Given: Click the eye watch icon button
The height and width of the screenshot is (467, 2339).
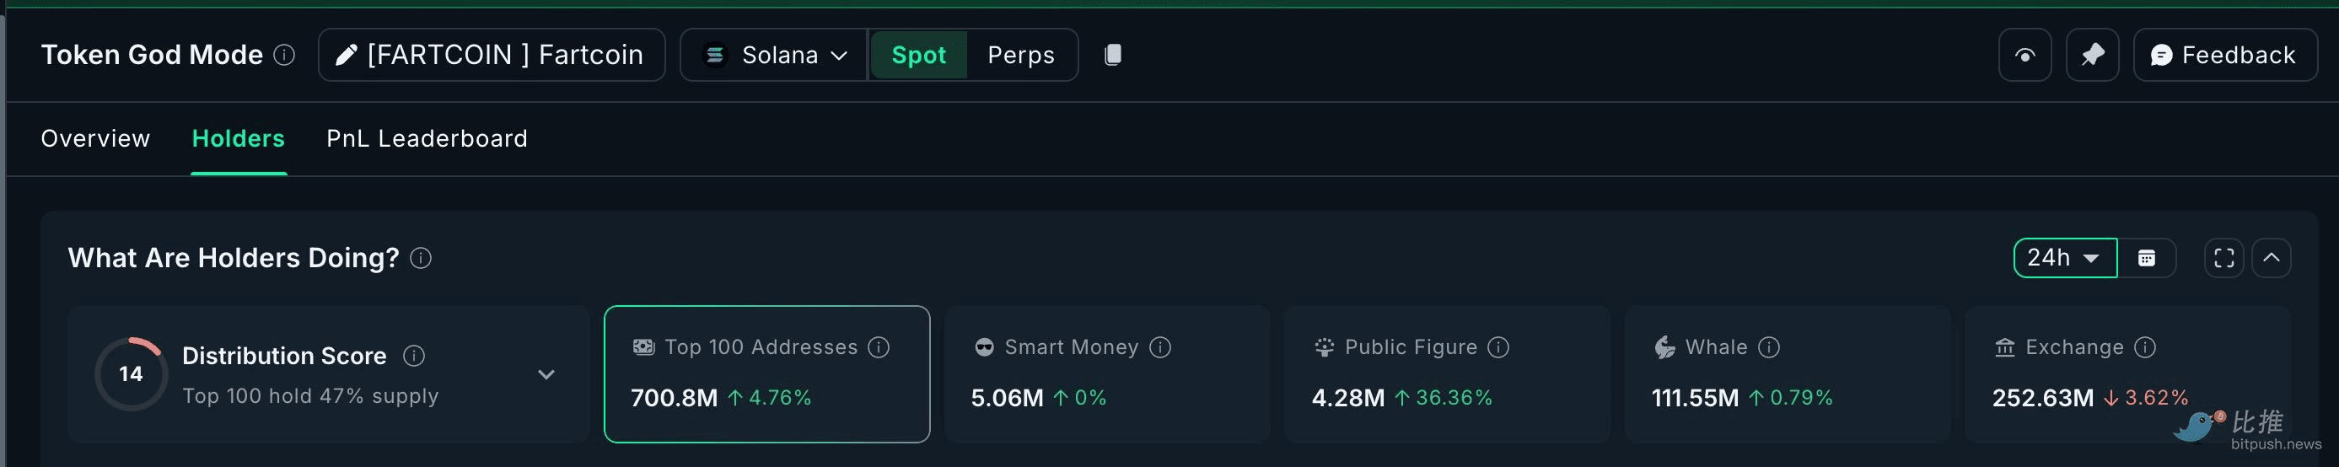Looking at the screenshot, I should [2024, 56].
